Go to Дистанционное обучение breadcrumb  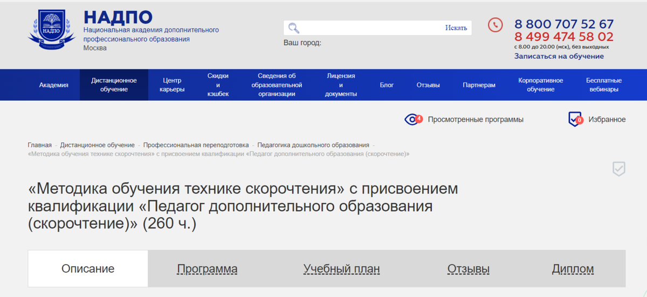click(x=98, y=145)
